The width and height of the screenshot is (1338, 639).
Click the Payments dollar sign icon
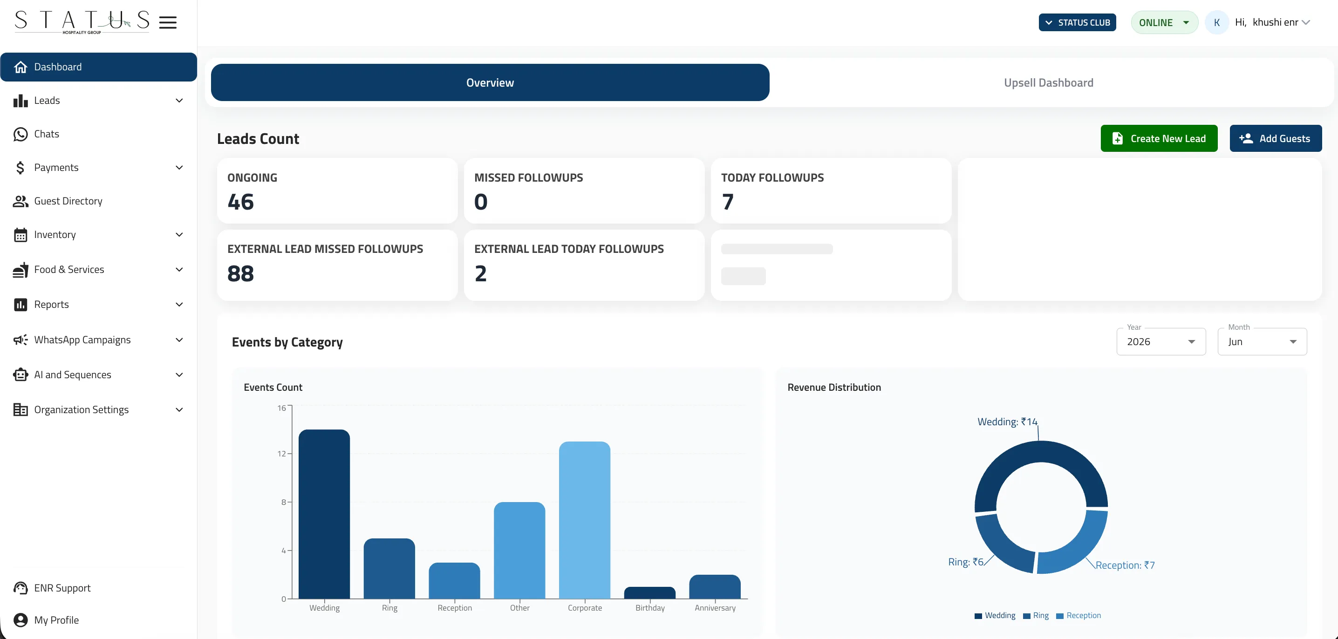20,167
